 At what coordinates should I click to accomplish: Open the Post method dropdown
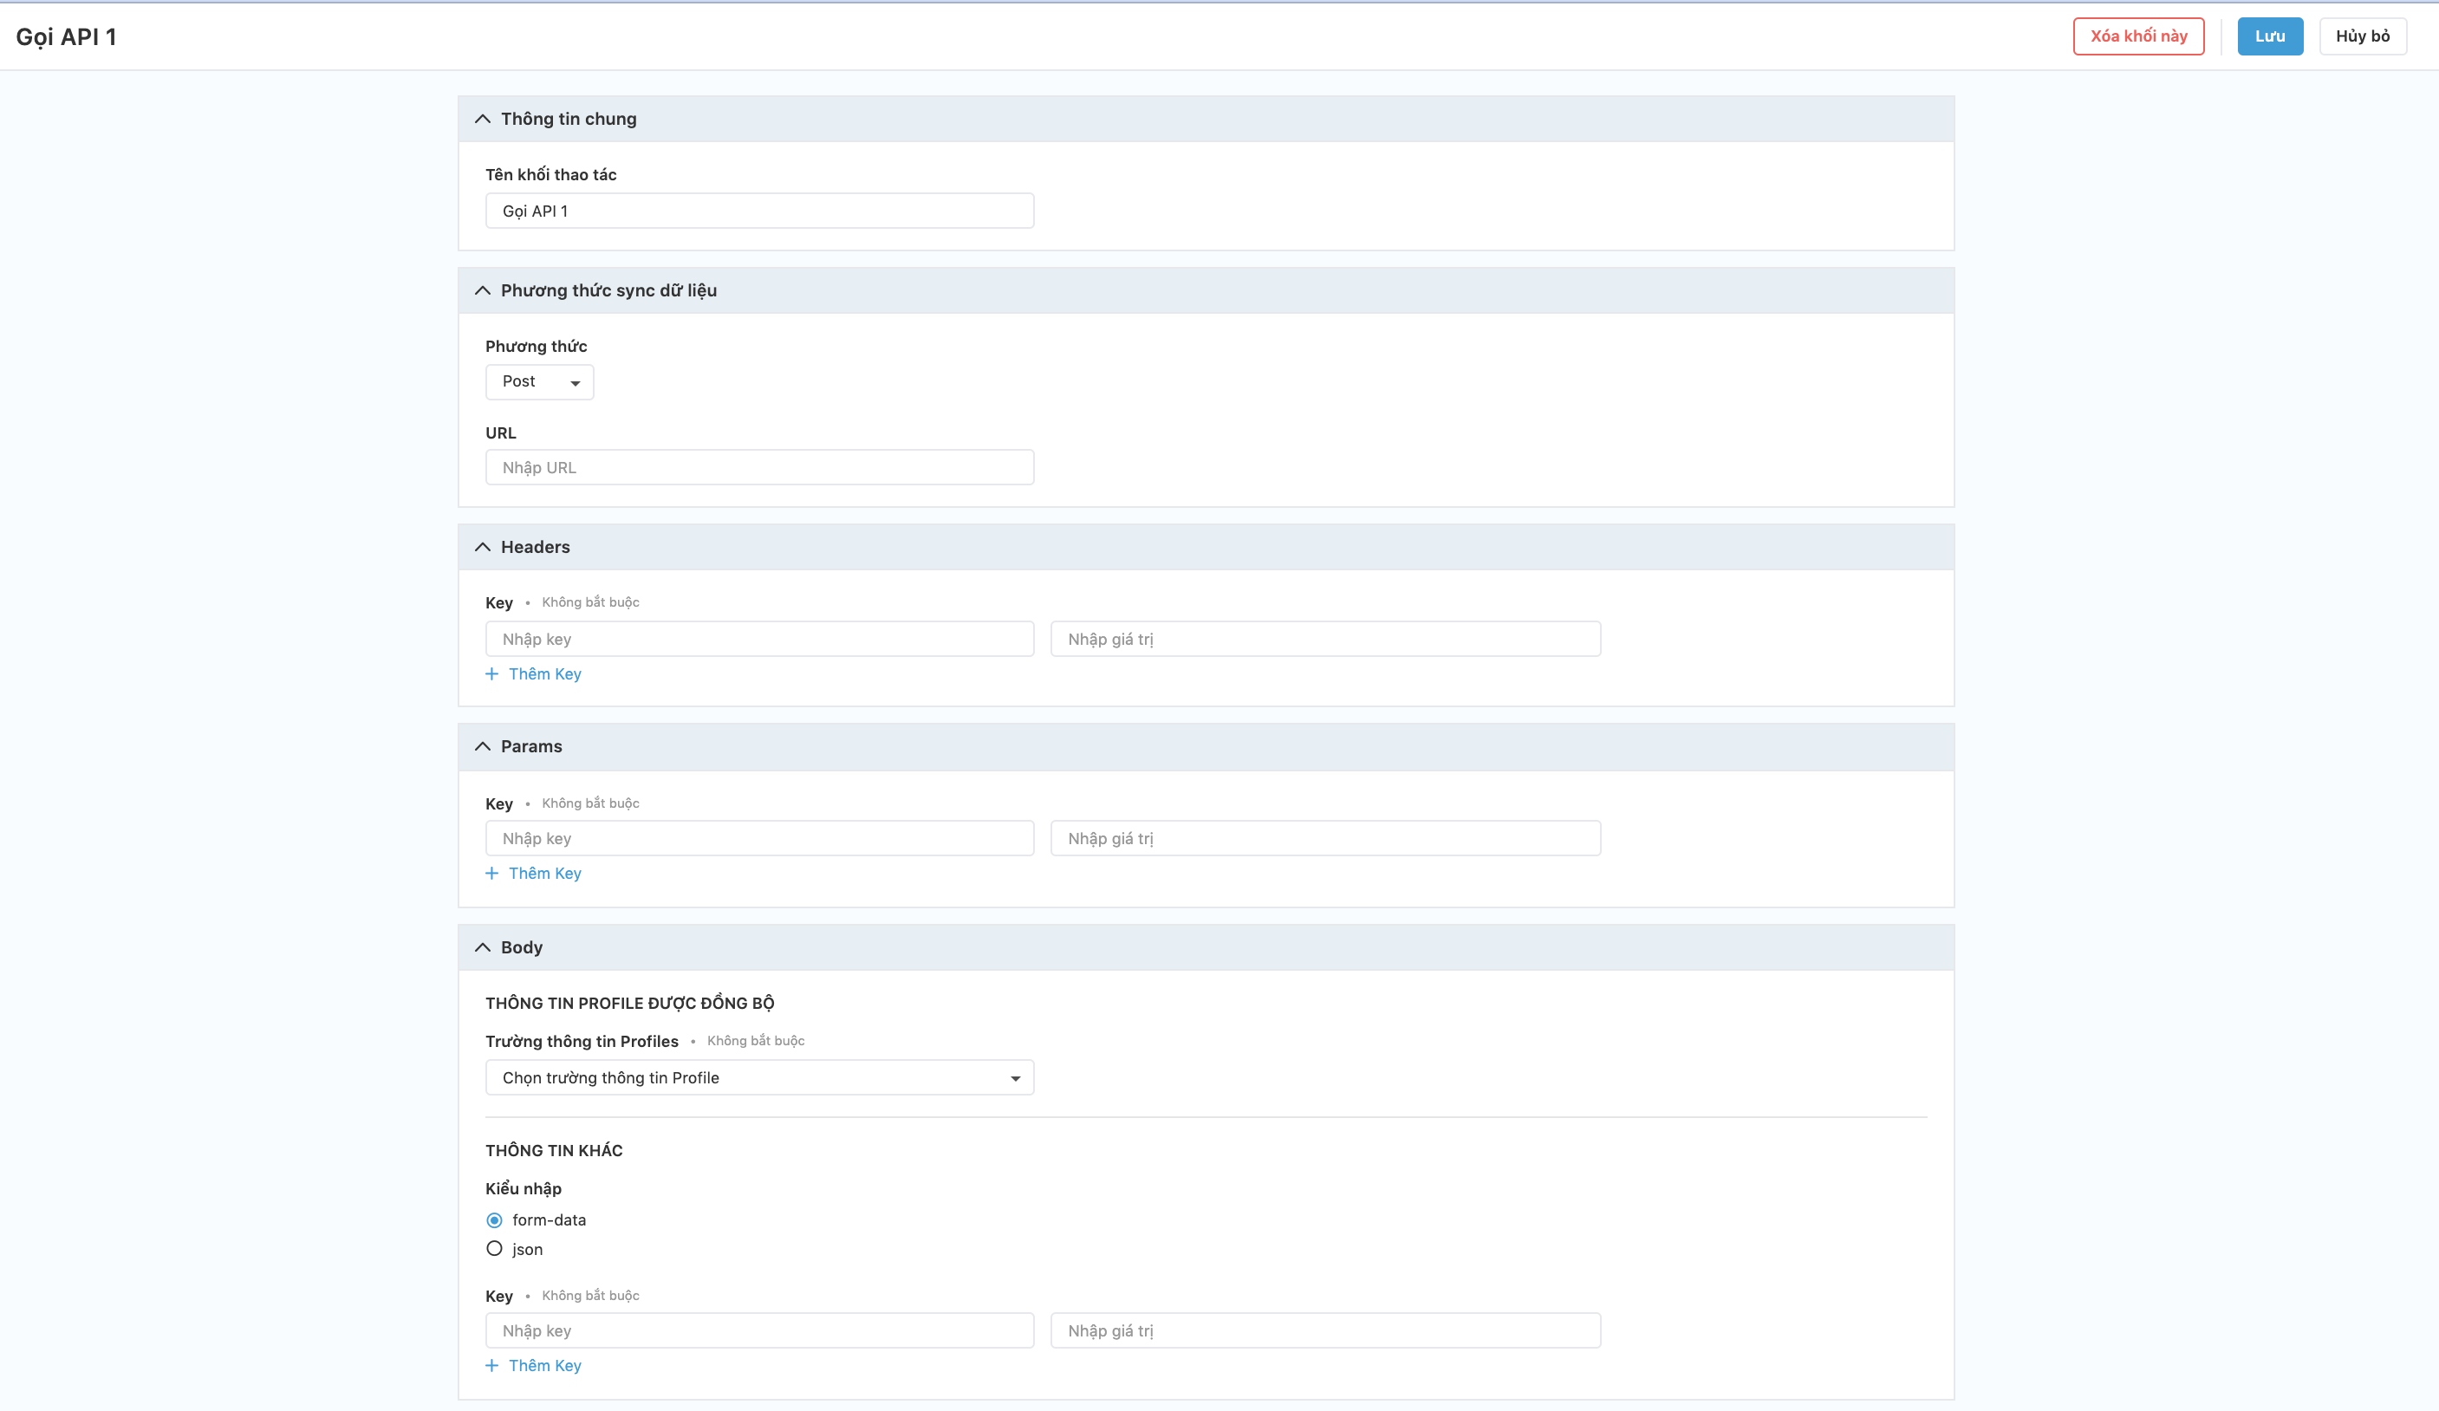(539, 382)
